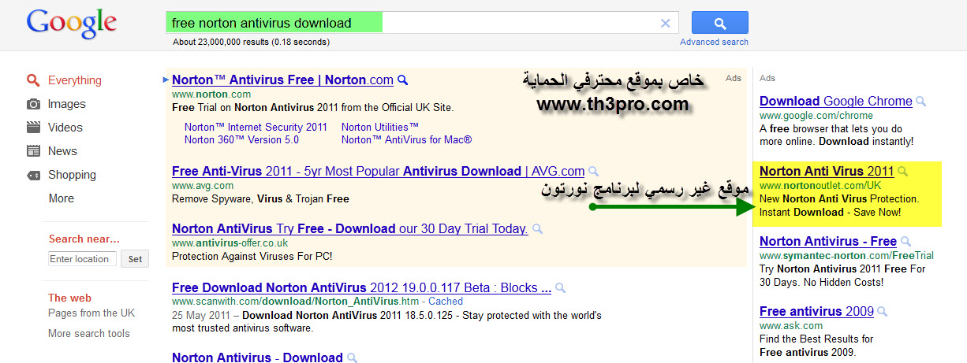Open Norton AntiVirus for Mac sitelink
This screenshot has height=363, width=967.
pos(406,139)
